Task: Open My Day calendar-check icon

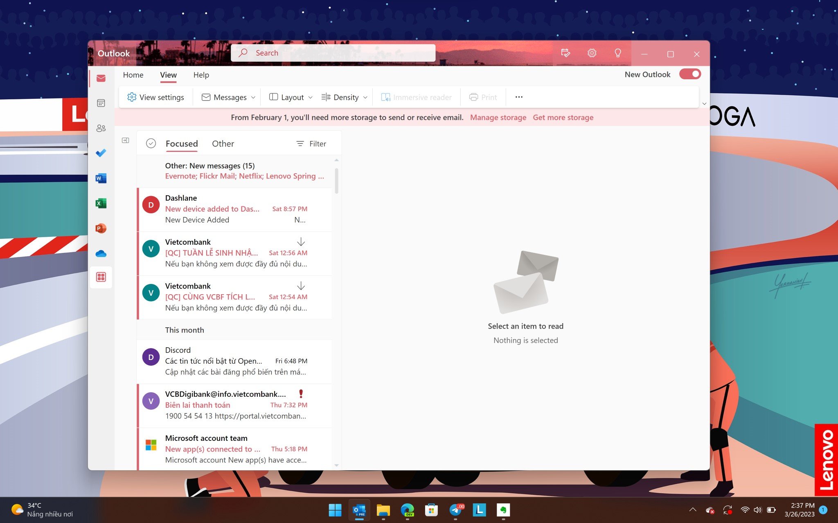Action: click(565, 53)
